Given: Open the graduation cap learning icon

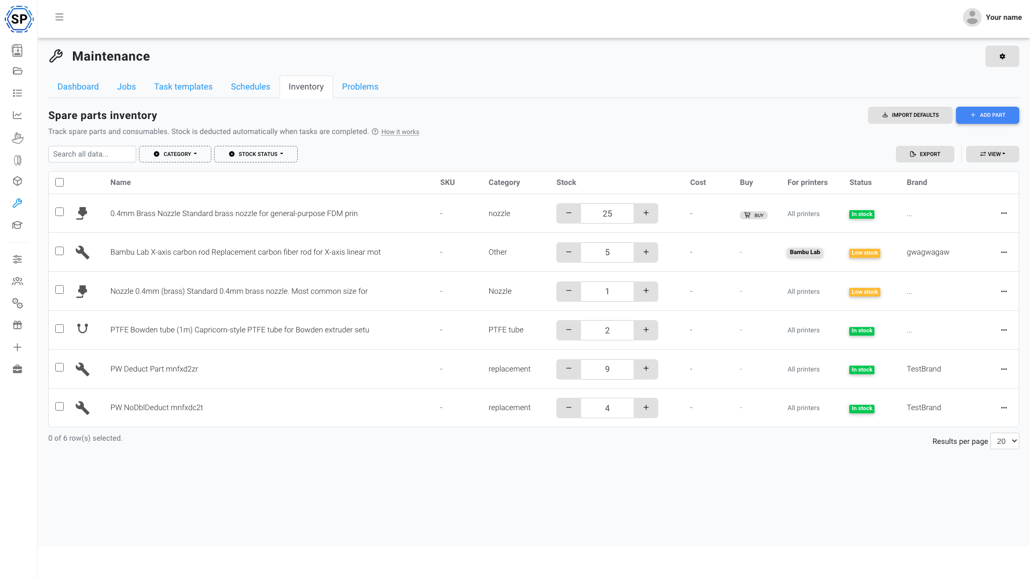Looking at the screenshot, I should [x=18, y=225].
